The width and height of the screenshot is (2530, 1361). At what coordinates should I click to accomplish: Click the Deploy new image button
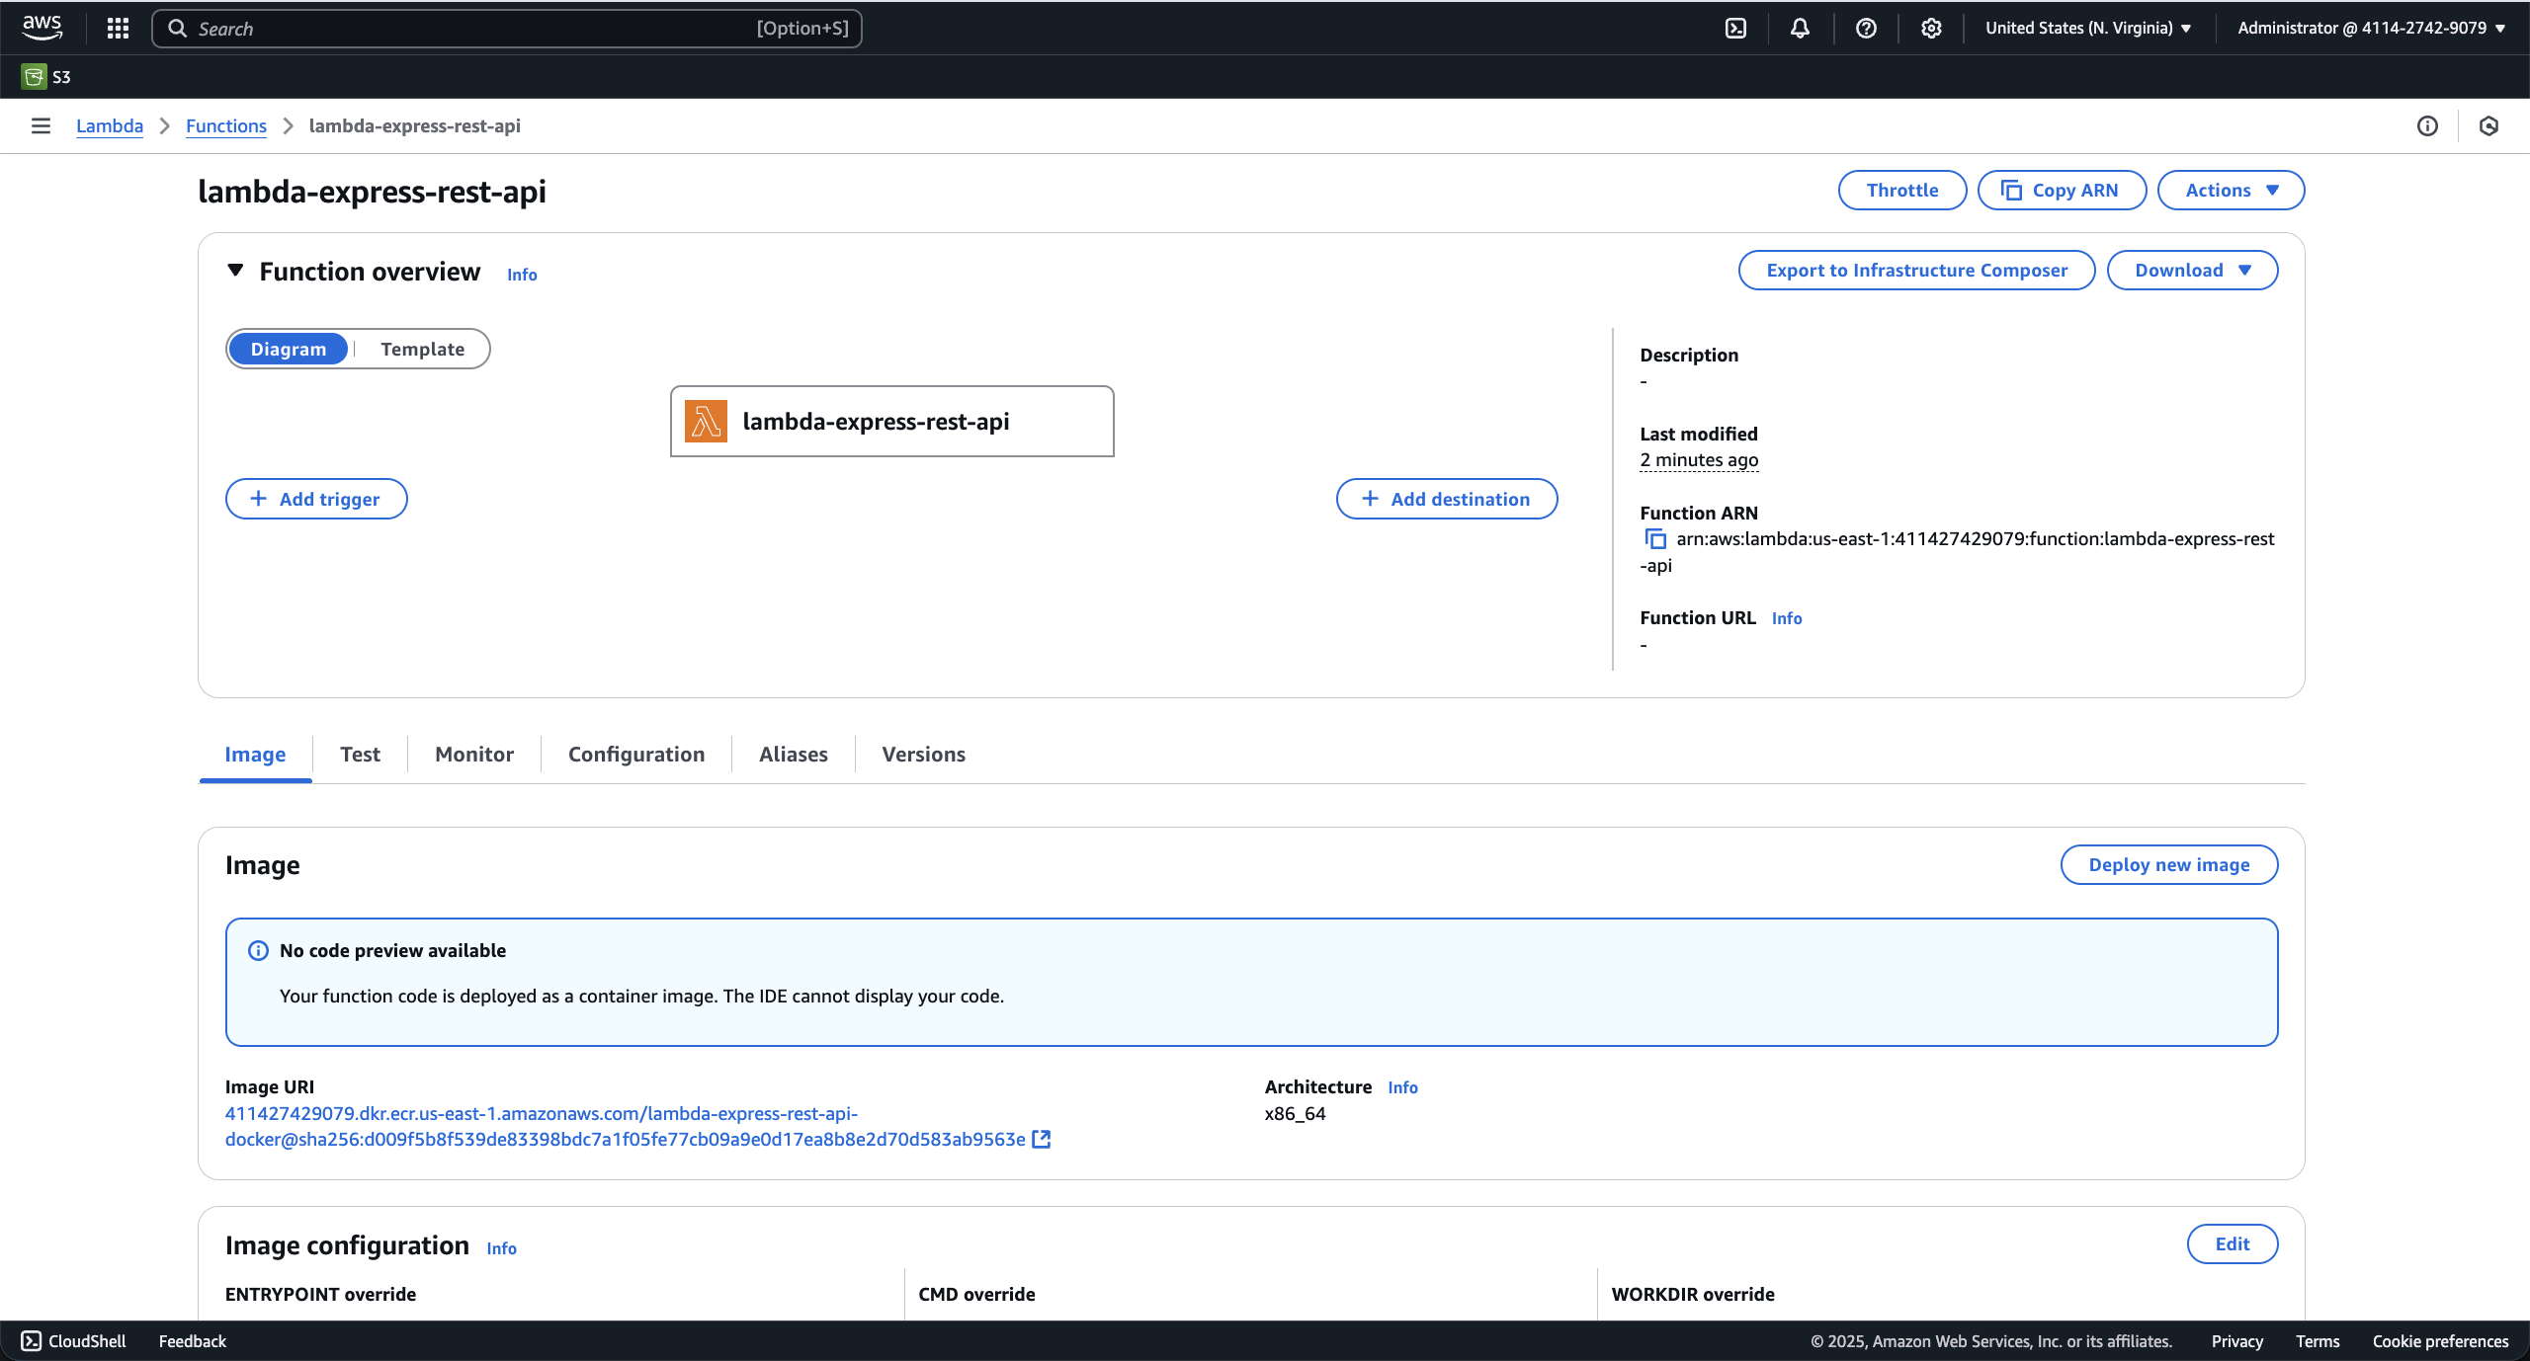coord(2168,864)
